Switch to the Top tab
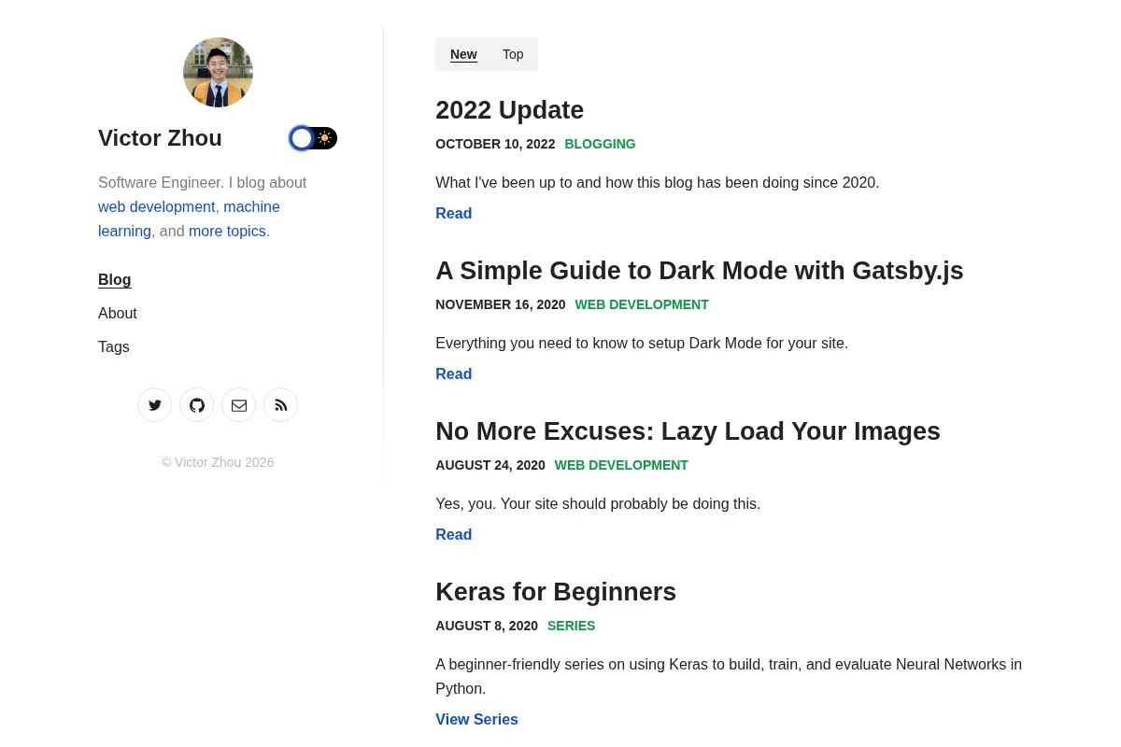This screenshot has height=747, width=1121. (513, 54)
